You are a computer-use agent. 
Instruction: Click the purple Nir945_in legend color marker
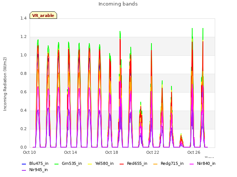click(24, 170)
